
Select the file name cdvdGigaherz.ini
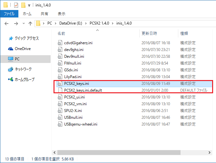[78, 43]
